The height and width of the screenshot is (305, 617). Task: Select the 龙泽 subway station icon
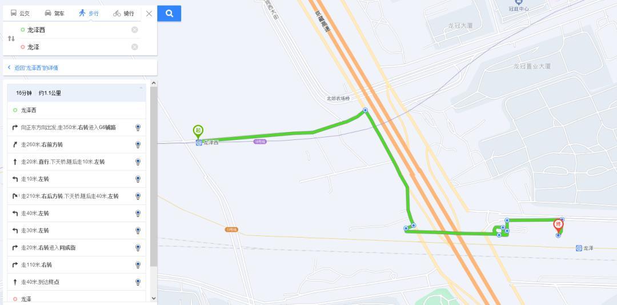579,248
